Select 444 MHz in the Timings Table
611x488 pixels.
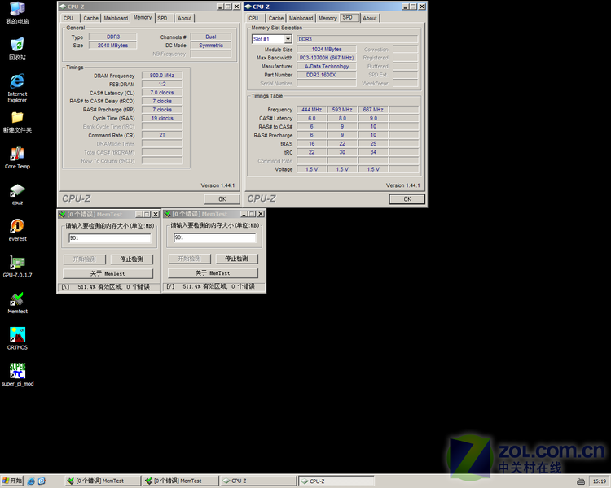point(312,110)
